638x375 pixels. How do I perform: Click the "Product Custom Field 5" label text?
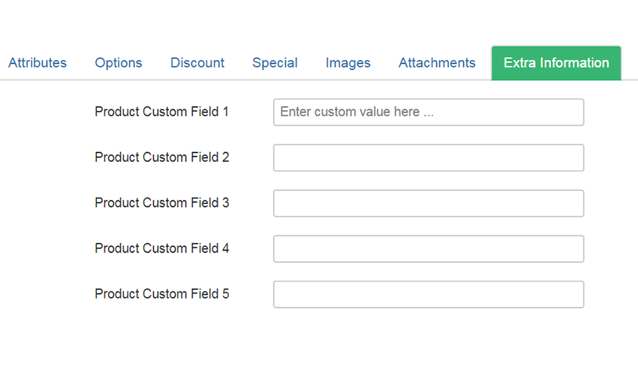(x=162, y=294)
